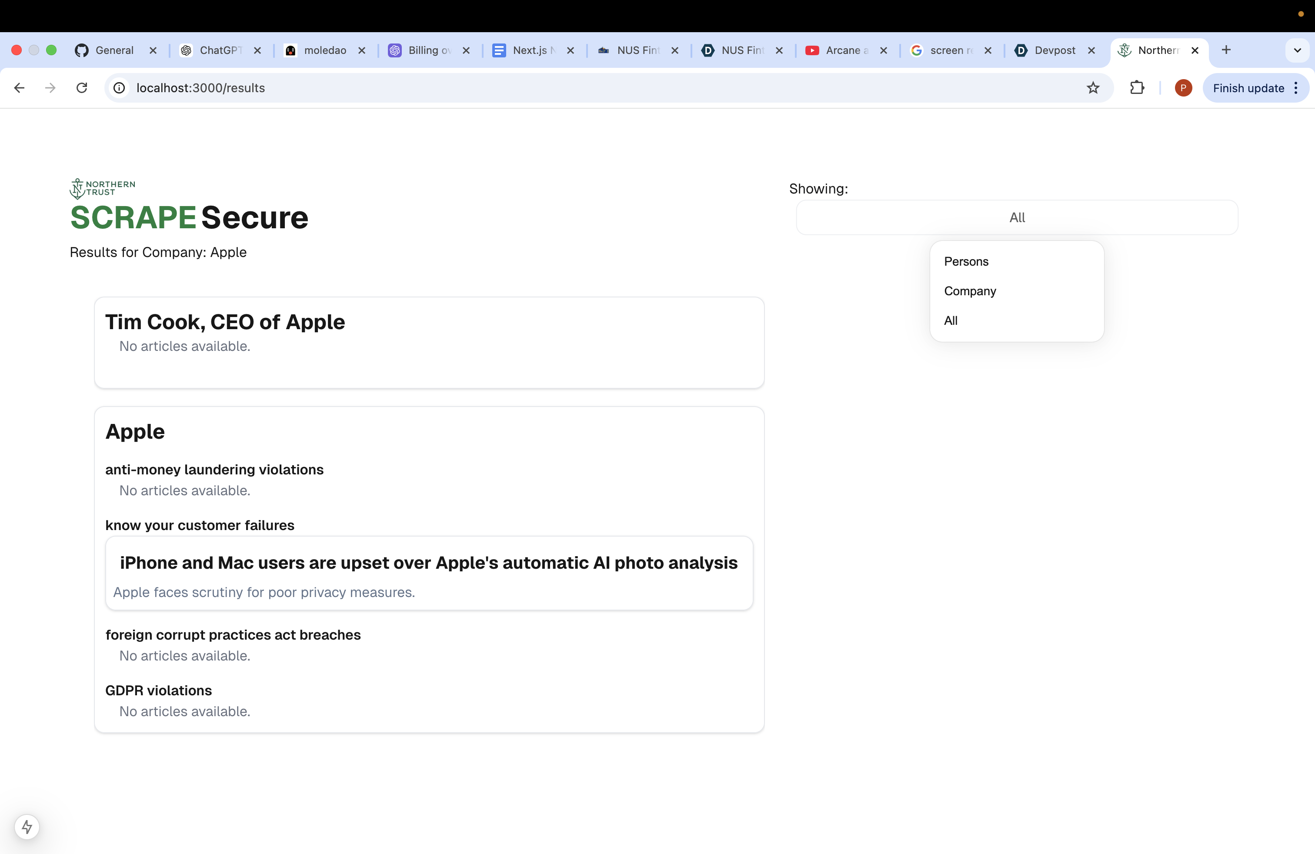The width and height of the screenshot is (1315, 854).
Task: Click the Northern Trust anchor logo
Action: point(77,188)
